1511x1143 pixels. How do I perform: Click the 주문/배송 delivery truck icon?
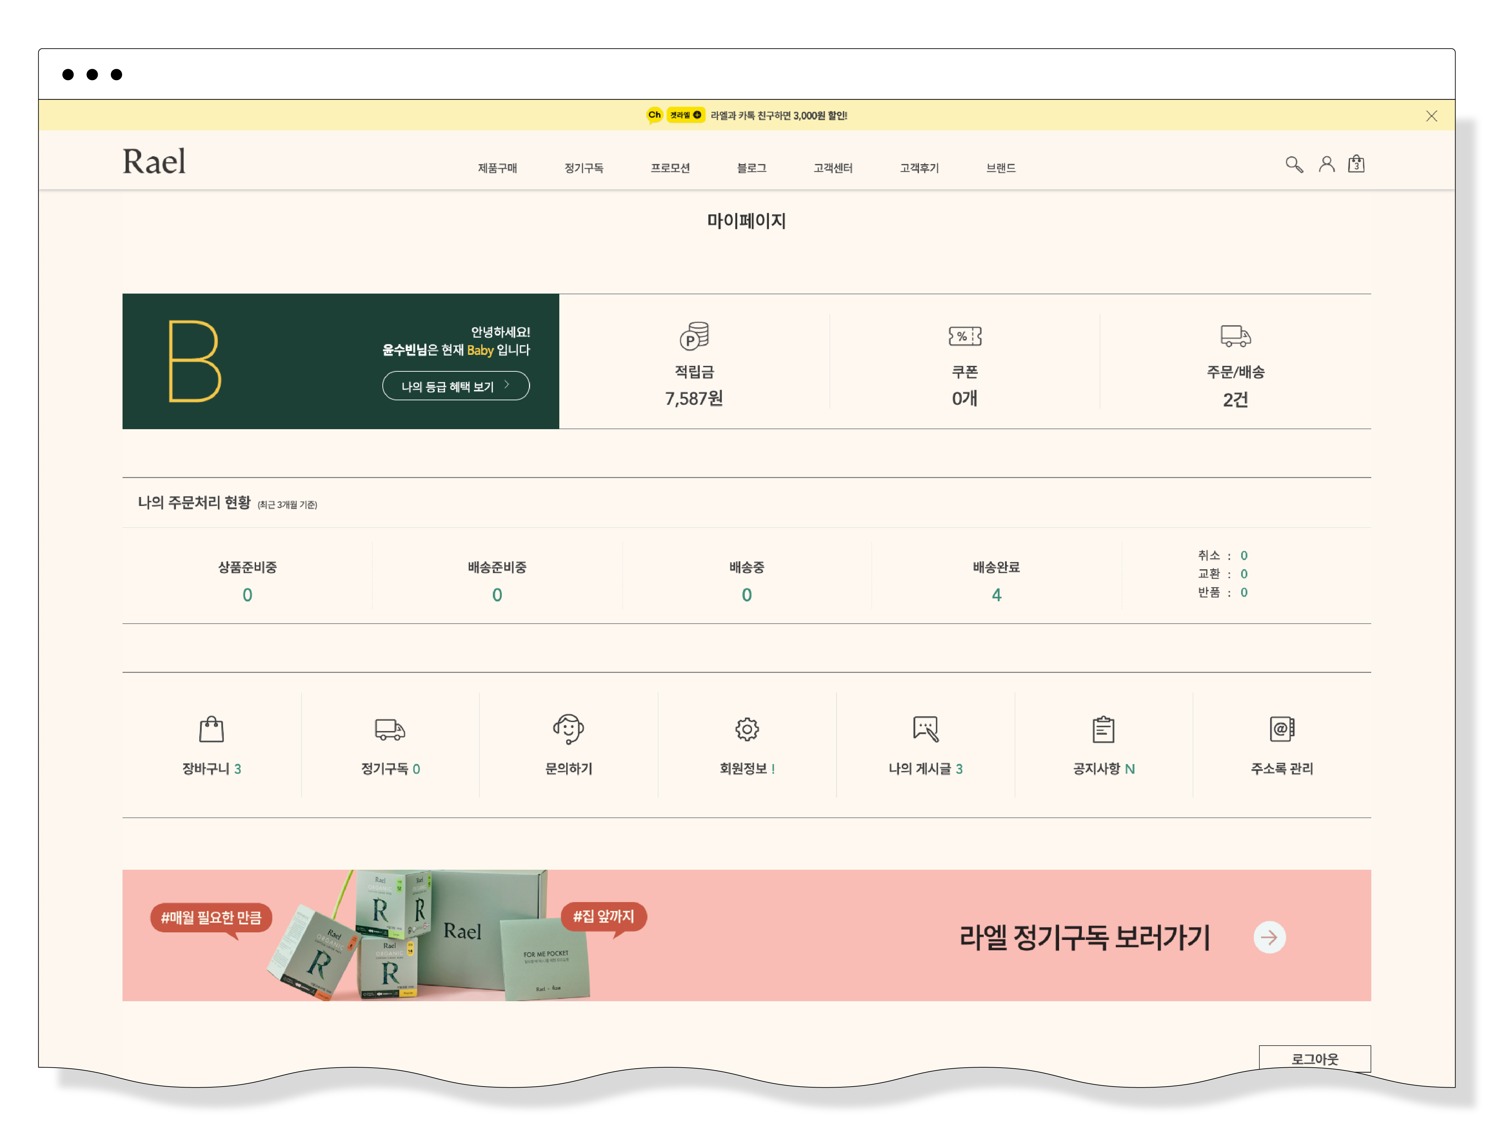click(1235, 336)
